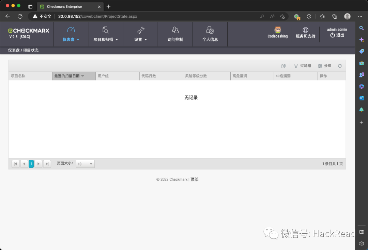Open sidebar shopping tag icon
This screenshot has width=368, height=250.
click(362, 51)
